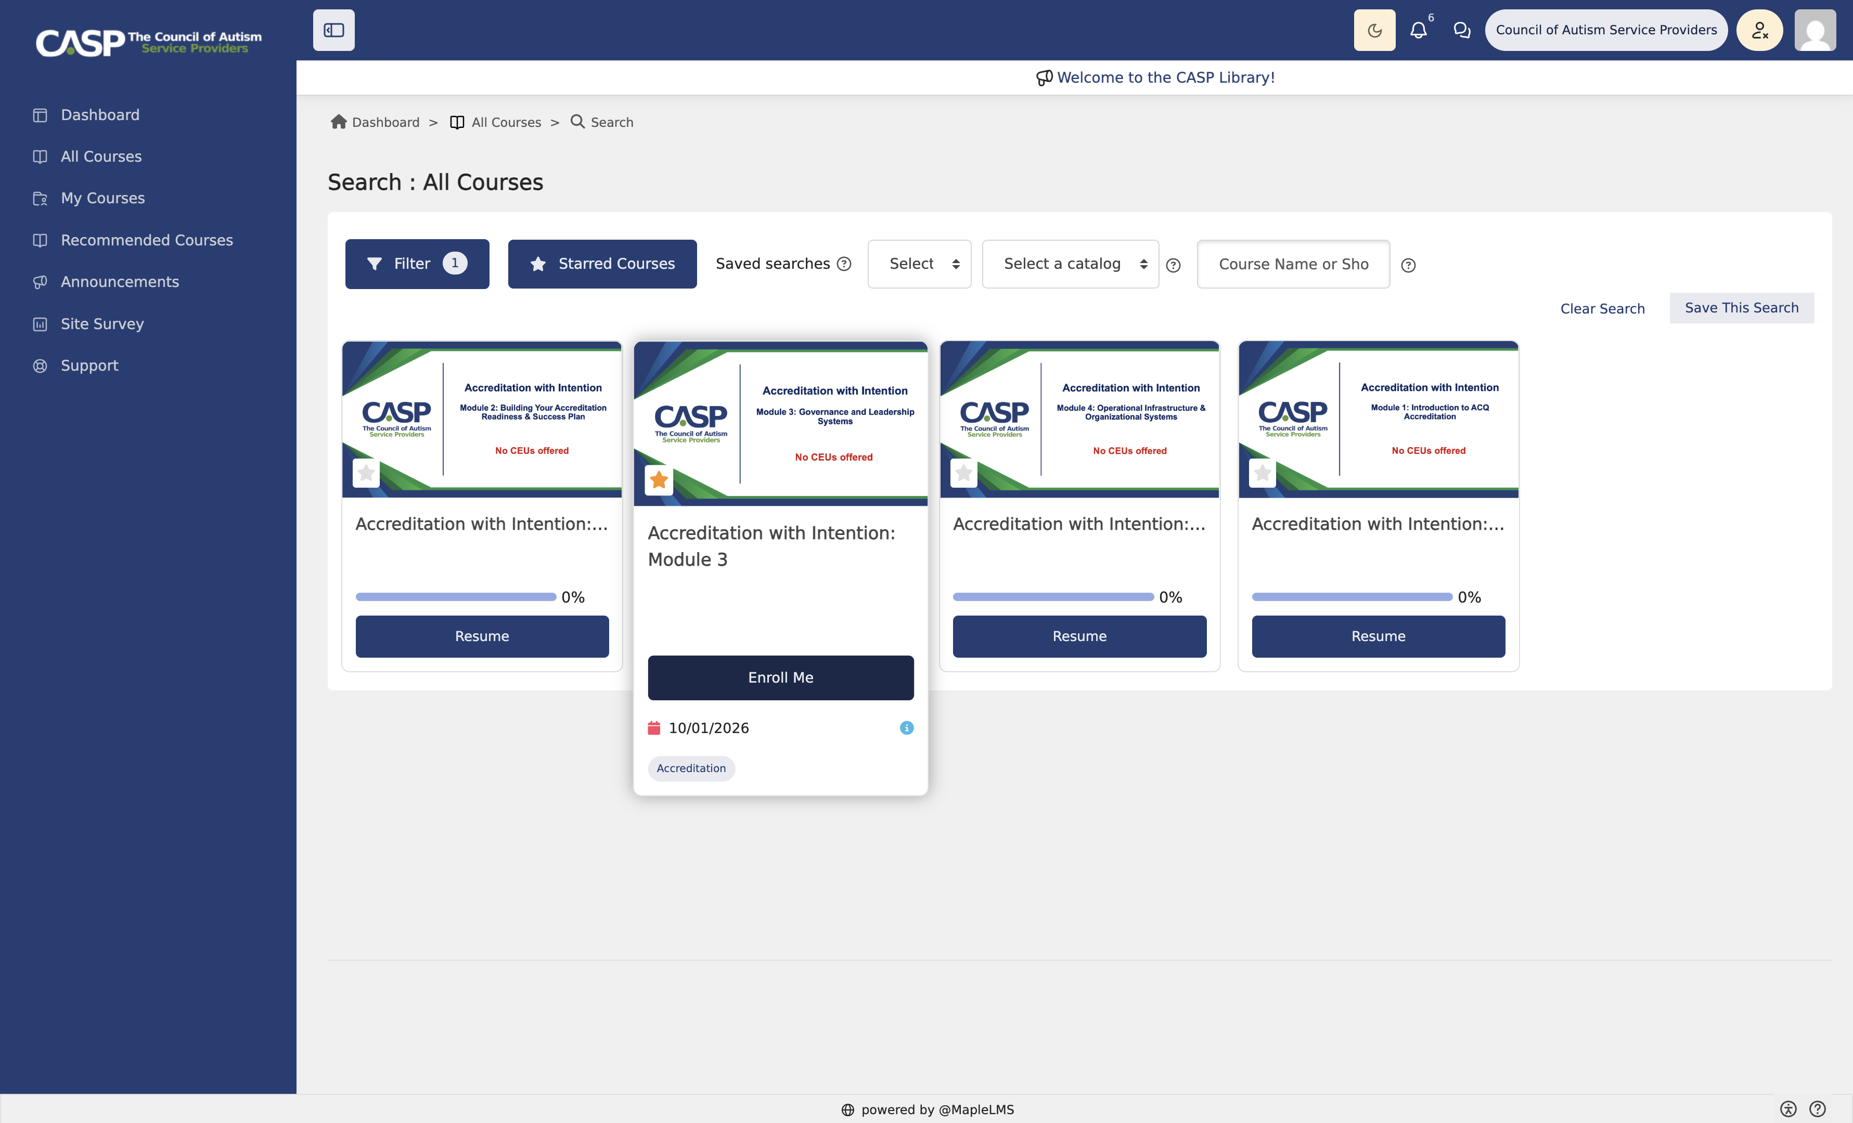Resume the Module 4 course
This screenshot has width=1853, height=1123.
click(1079, 637)
